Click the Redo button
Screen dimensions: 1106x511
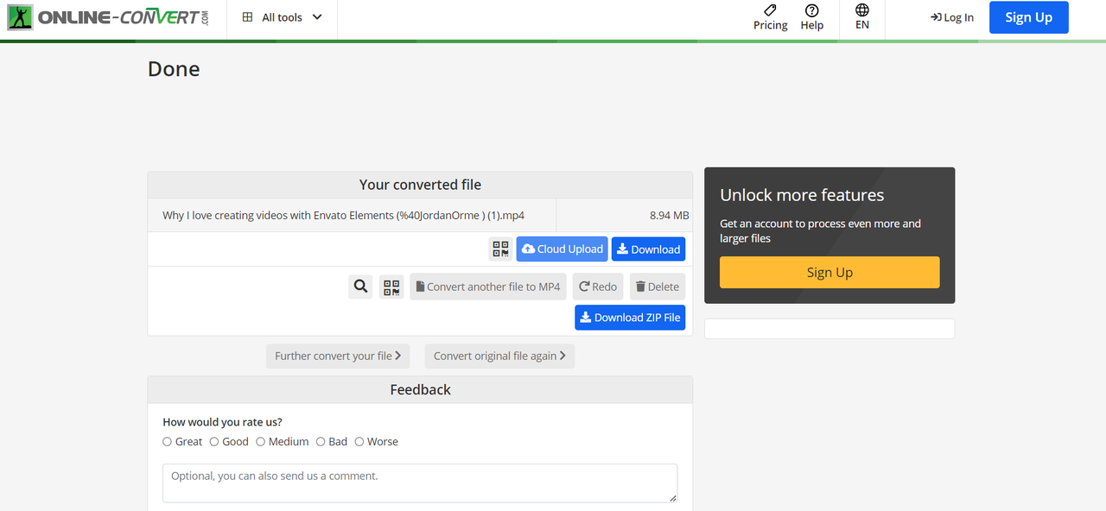[598, 287]
